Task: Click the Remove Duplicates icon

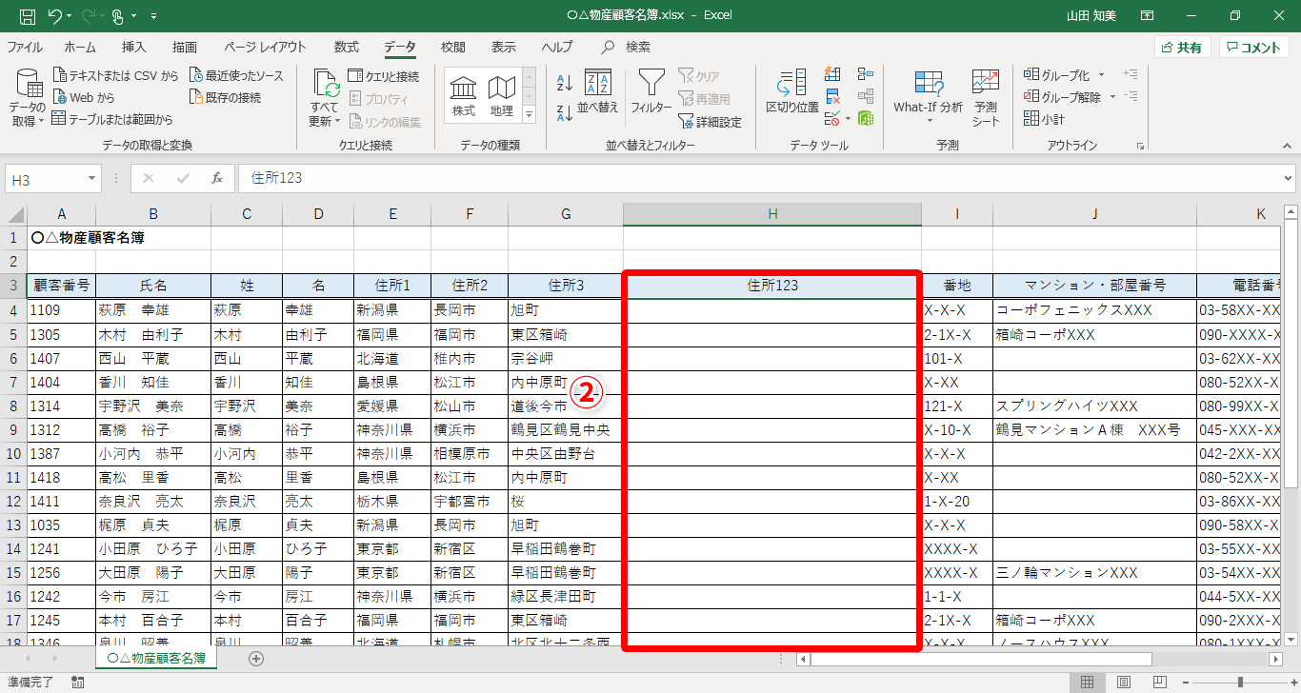Action: pyautogui.click(x=832, y=96)
